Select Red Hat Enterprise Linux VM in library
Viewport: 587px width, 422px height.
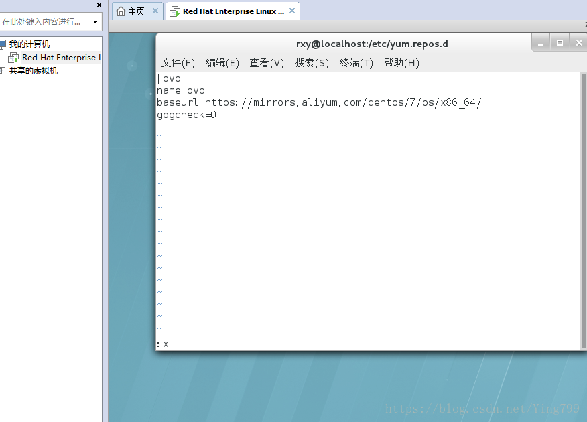pos(62,58)
